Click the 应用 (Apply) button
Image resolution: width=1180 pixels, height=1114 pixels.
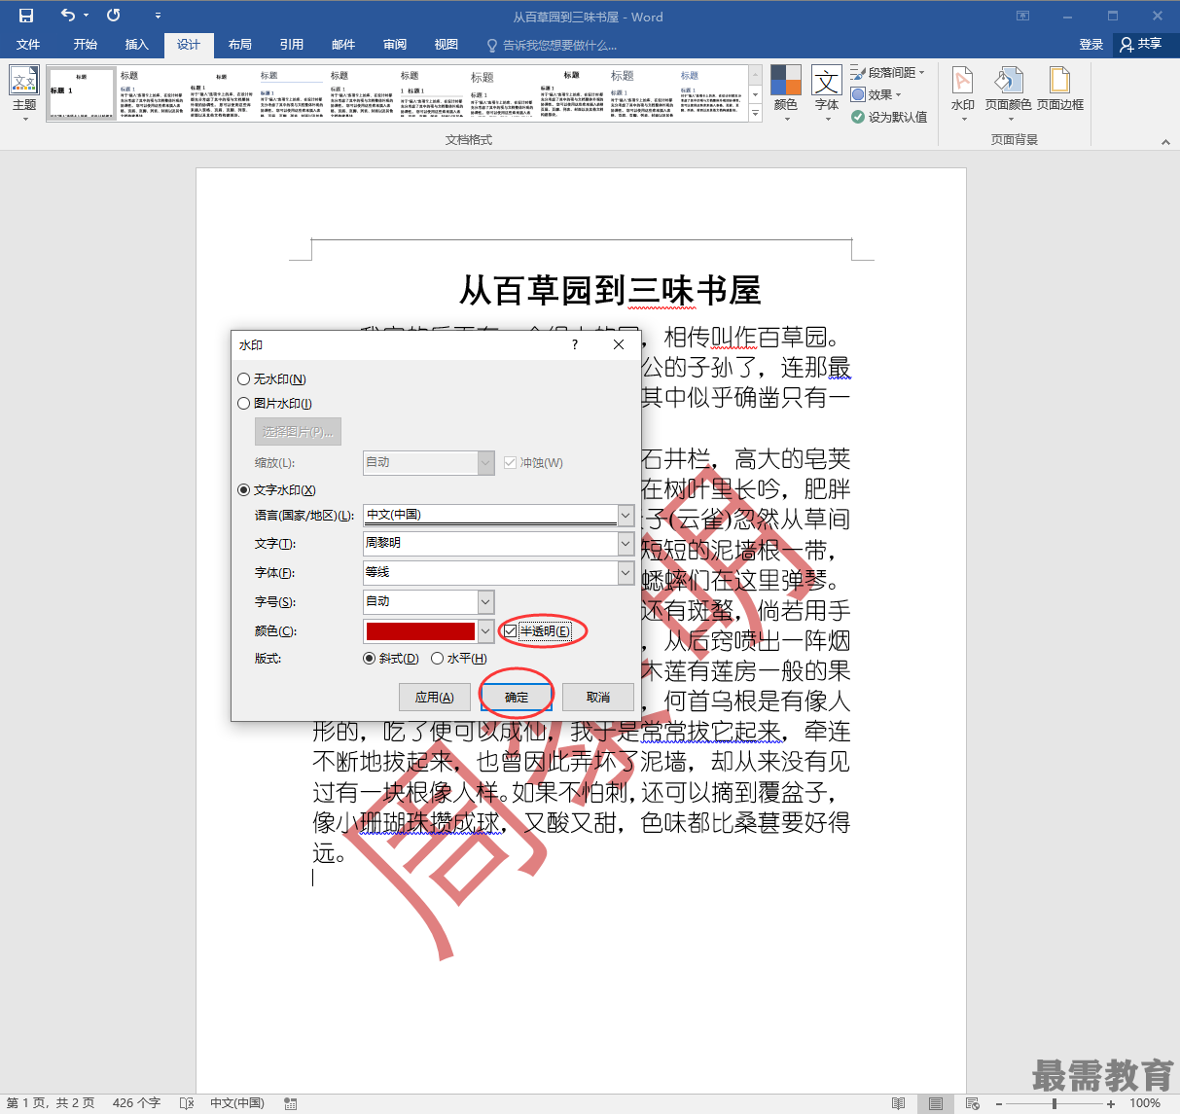point(435,698)
